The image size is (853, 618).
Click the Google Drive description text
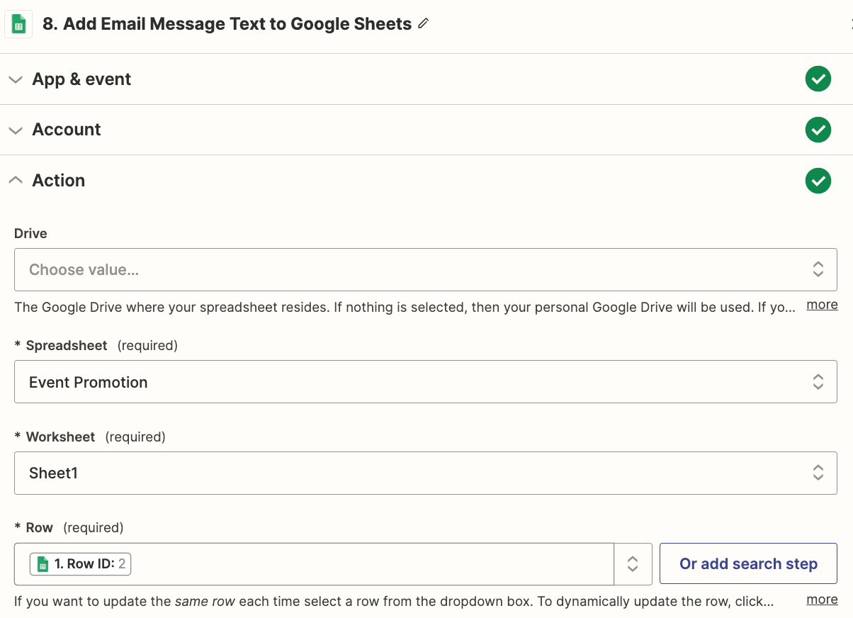pos(405,308)
